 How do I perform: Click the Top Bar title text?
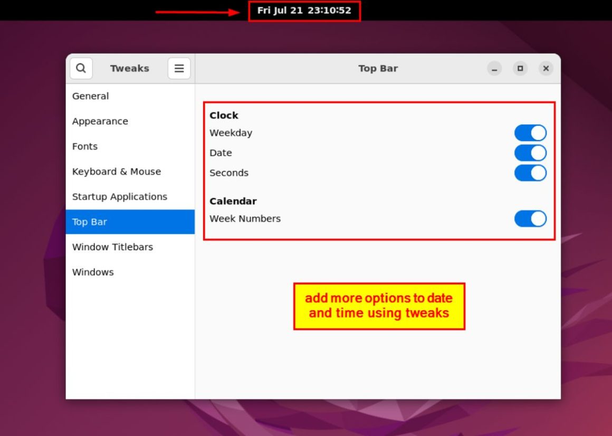[378, 68]
